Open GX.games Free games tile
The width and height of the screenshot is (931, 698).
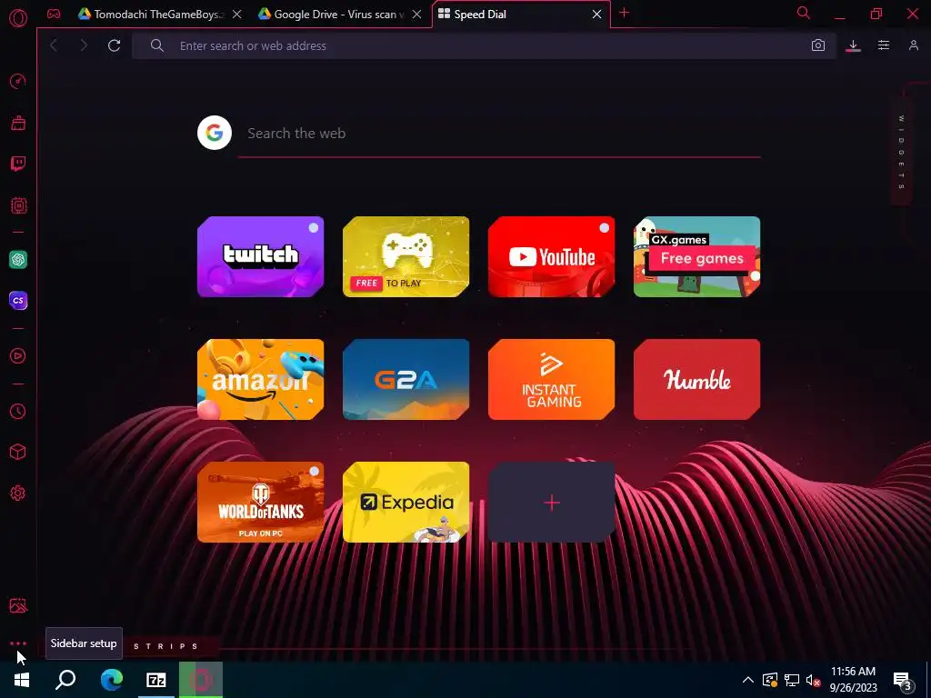pyautogui.click(x=697, y=256)
